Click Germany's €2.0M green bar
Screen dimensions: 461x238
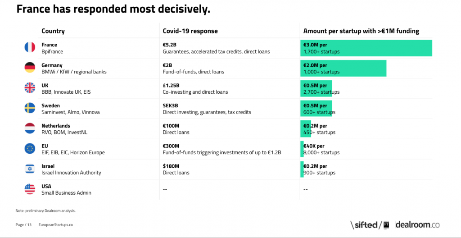pyautogui.click(x=343, y=68)
